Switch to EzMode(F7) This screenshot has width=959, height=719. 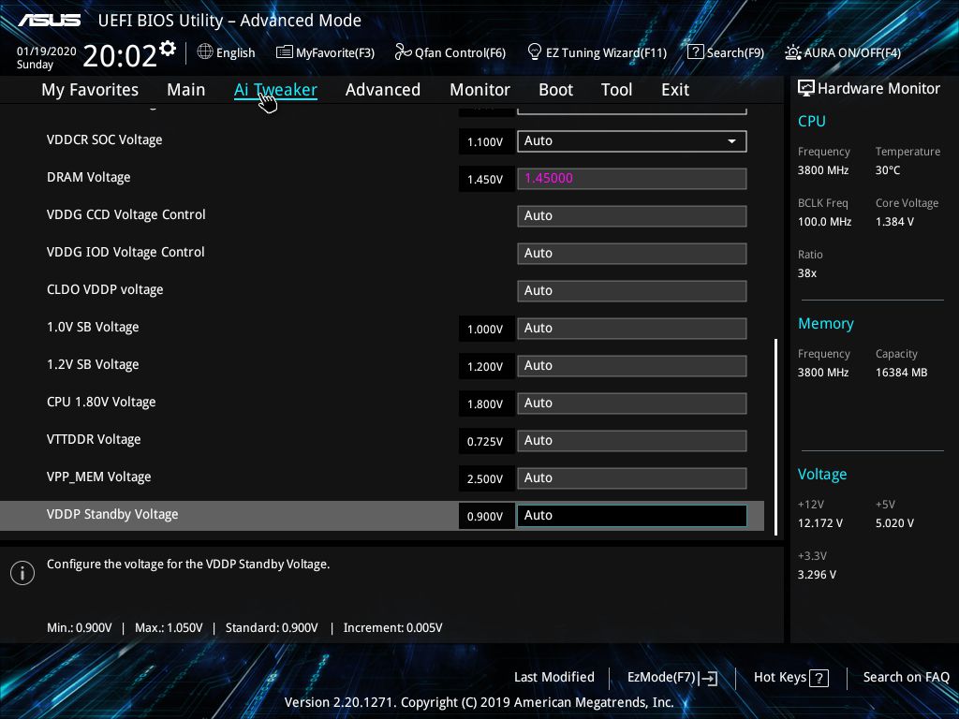[x=672, y=678]
